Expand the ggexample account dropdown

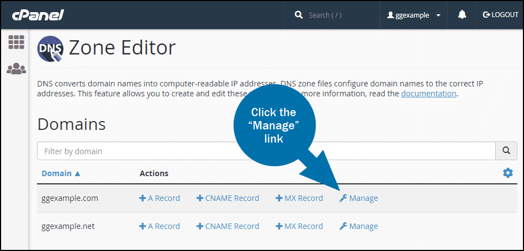pyautogui.click(x=438, y=15)
